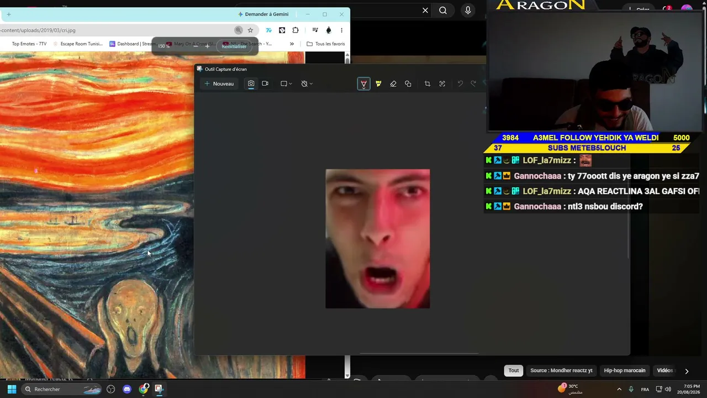Open Snipping Tool from the taskbar
Viewport: 707px width, 398px height.
click(159, 389)
